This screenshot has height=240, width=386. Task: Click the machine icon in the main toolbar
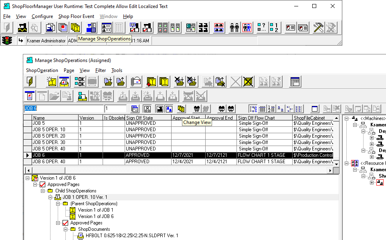[22, 28]
